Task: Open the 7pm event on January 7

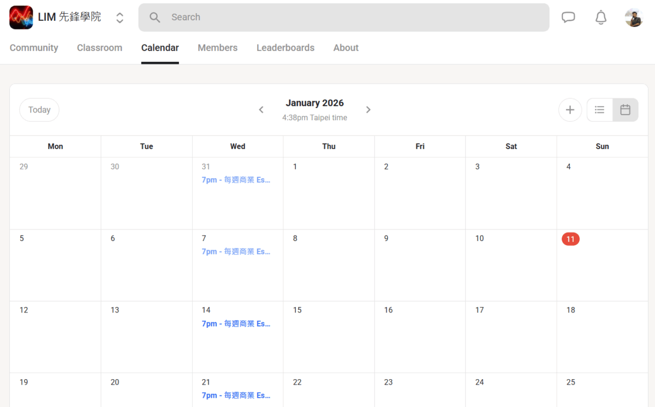Action: tap(236, 252)
